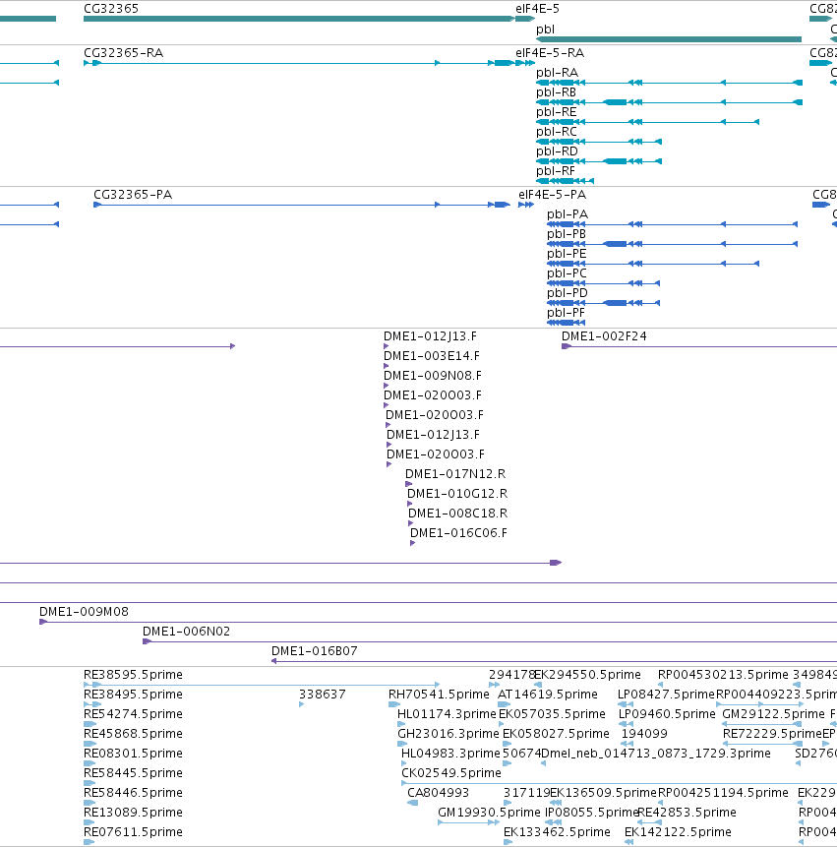Click the GM19930.5prime EST label
Screen dimensions: 837x847
click(489, 813)
